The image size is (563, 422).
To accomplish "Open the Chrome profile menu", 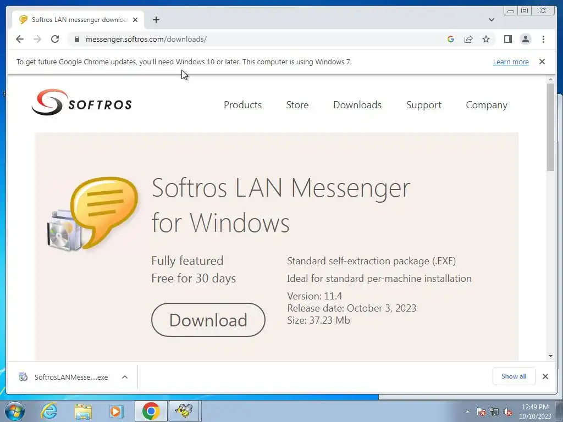I will [526, 39].
